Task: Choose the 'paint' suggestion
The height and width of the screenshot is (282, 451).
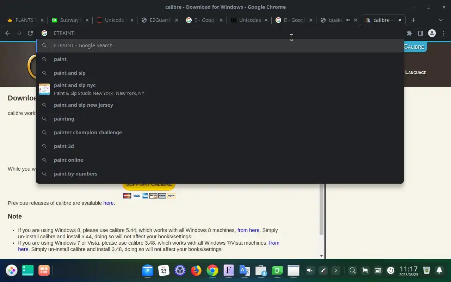Action: click(x=220, y=59)
